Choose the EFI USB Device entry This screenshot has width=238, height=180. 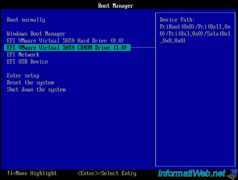pos(27,62)
